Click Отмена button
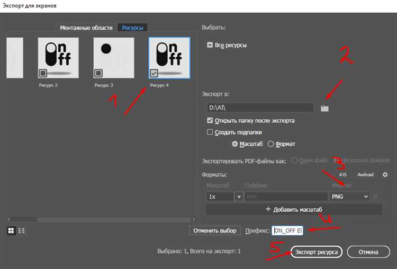The height and width of the screenshot is (269, 397). click(x=368, y=252)
